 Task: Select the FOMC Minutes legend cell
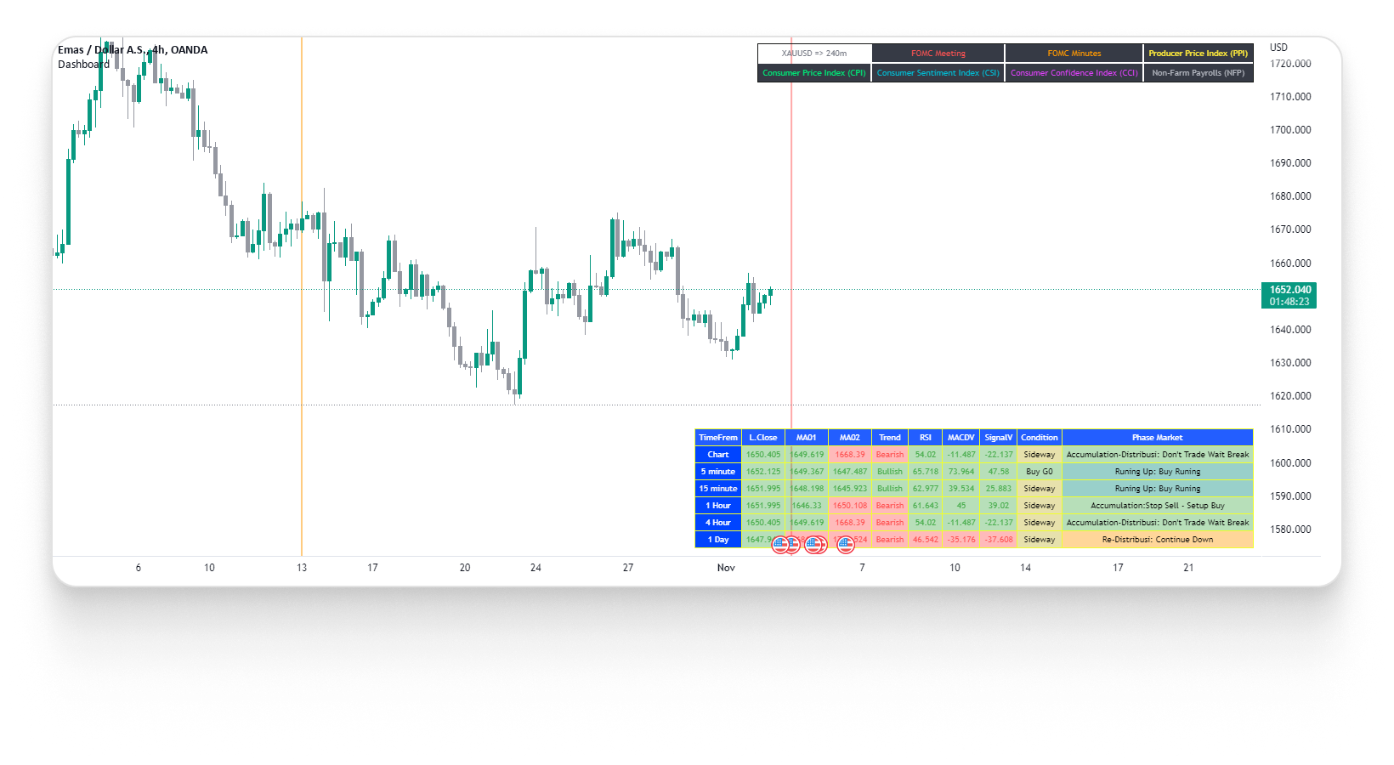pos(1074,54)
